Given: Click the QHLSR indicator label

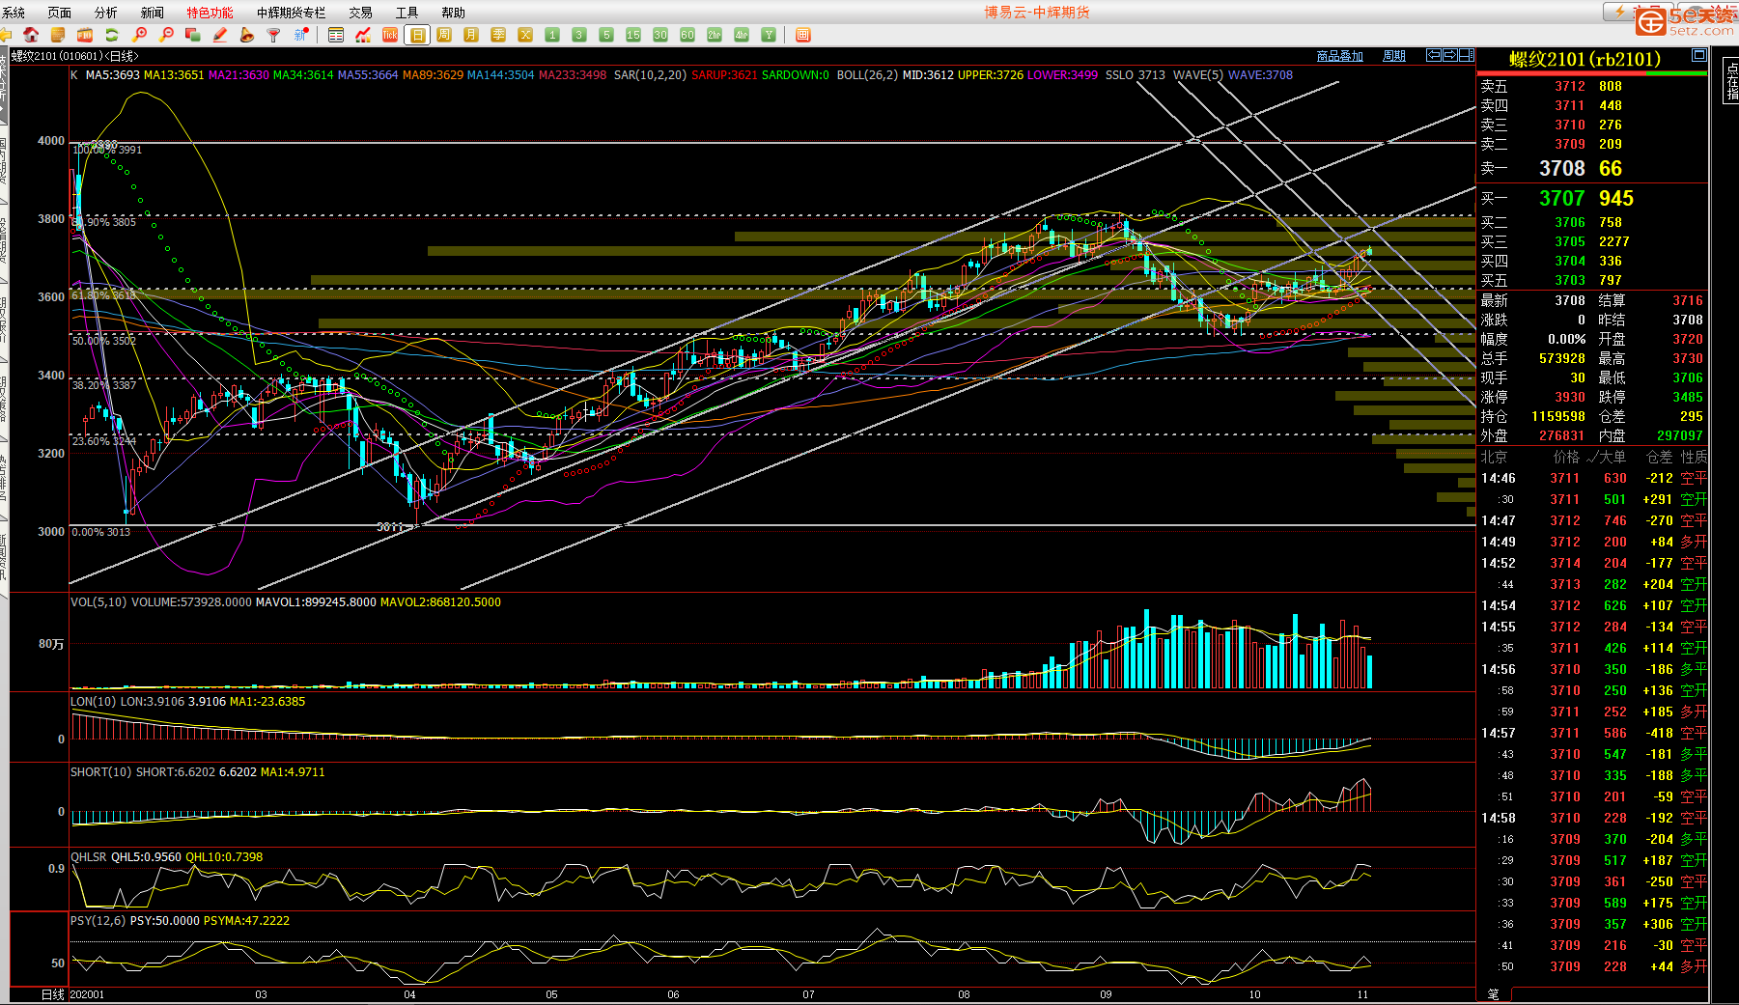Looking at the screenshot, I should click(89, 857).
